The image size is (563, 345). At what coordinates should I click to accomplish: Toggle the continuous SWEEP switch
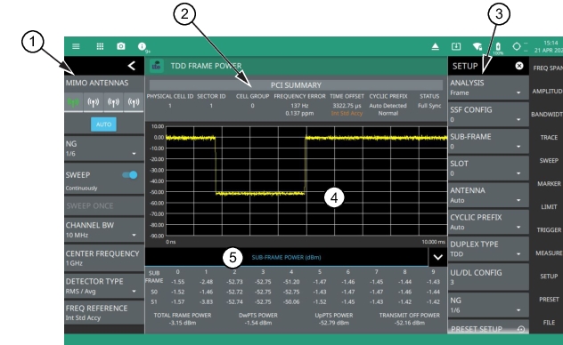(130, 175)
